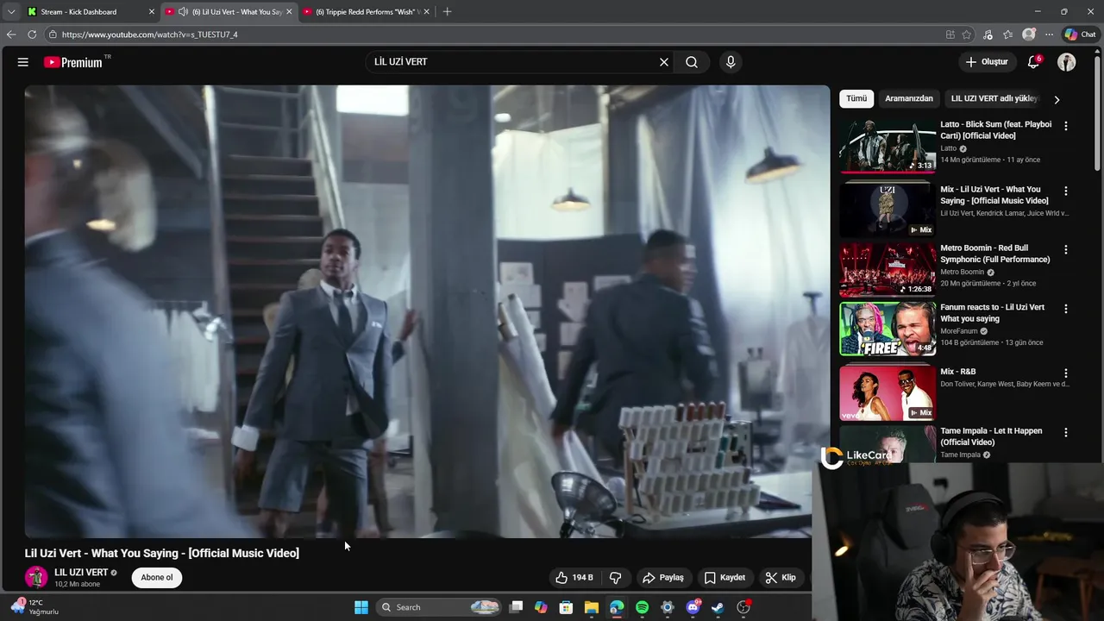Viewport: 1104px width, 621px height.
Task: Open Mix R&B playlist thumbnail
Action: click(888, 393)
